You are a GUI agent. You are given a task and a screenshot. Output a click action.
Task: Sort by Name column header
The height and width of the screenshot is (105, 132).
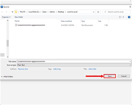17,21
